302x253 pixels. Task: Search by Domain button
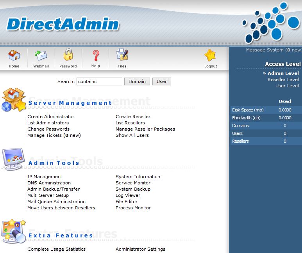click(x=137, y=81)
